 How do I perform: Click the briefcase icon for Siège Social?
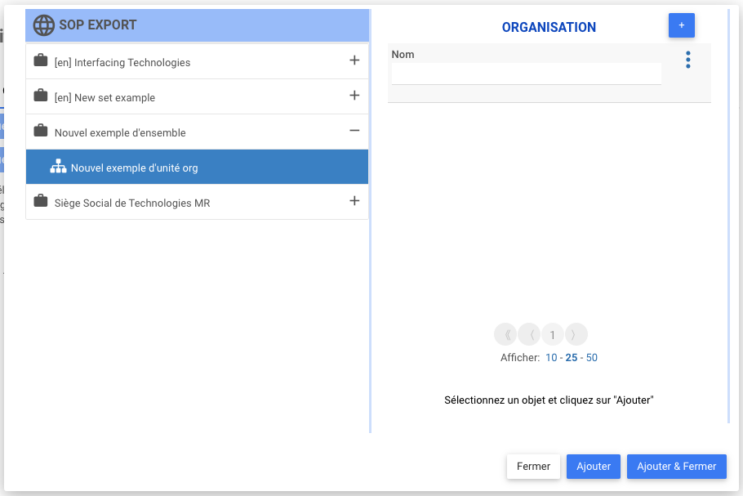pyautogui.click(x=40, y=202)
